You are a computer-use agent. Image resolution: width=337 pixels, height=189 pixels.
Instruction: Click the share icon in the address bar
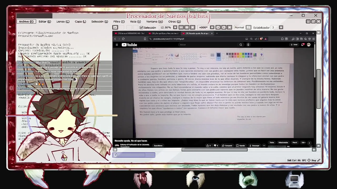[256, 39]
